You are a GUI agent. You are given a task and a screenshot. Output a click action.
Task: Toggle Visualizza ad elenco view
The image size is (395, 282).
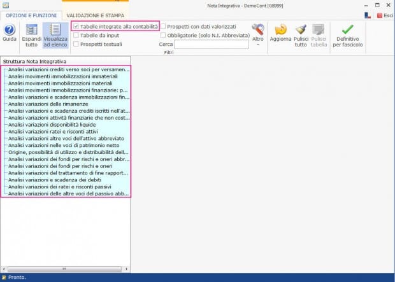[55, 30]
